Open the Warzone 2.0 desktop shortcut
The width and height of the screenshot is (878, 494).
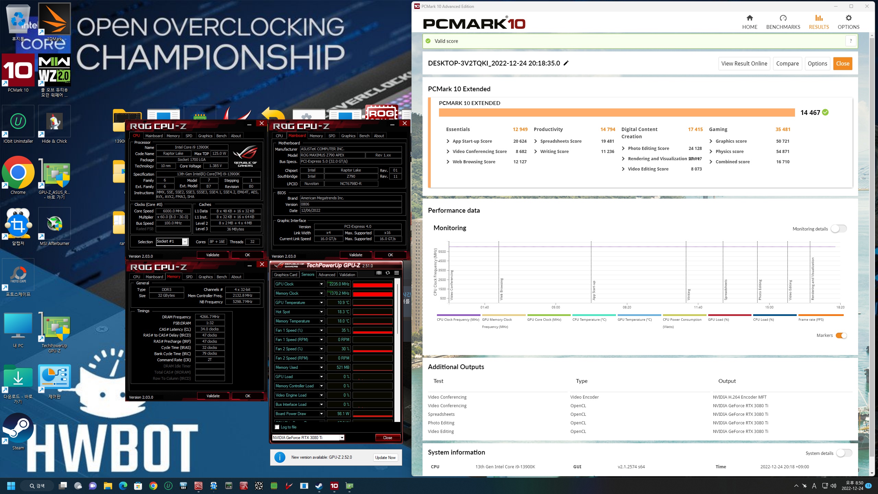pos(55,75)
